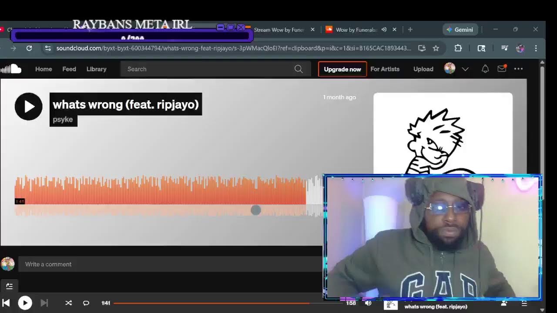Click the user avatar in the header
The height and width of the screenshot is (313, 557).
coord(450,69)
